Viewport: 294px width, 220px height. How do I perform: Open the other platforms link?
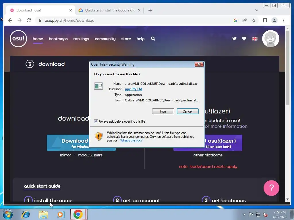[208, 155]
